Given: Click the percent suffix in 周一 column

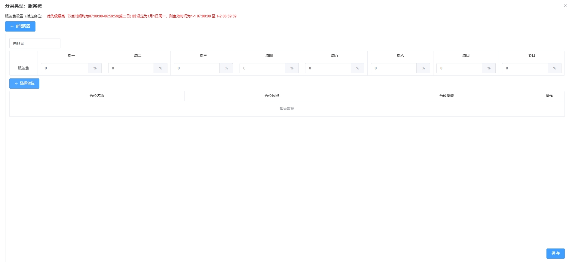Looking at the screenshot, I should coord(95,68).
